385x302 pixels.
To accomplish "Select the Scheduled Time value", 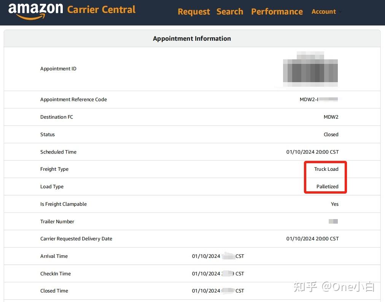I will point(312,152).
